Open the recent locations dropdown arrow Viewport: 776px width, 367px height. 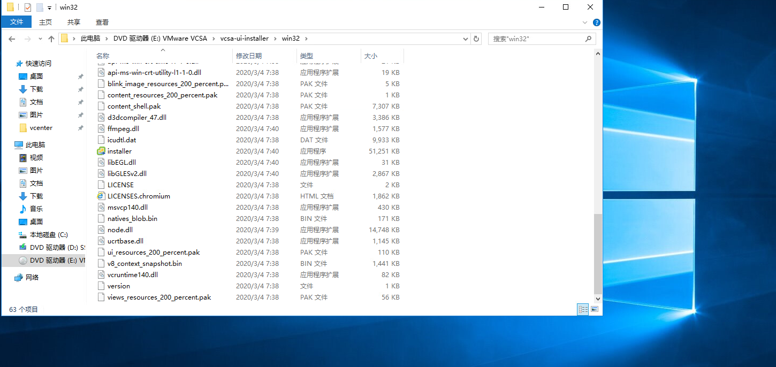pyautogui.click(x=40, y=39)
